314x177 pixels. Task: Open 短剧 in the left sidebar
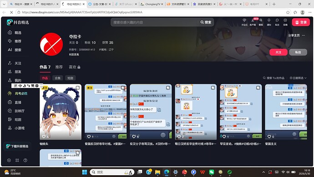[x=15, y=120]
